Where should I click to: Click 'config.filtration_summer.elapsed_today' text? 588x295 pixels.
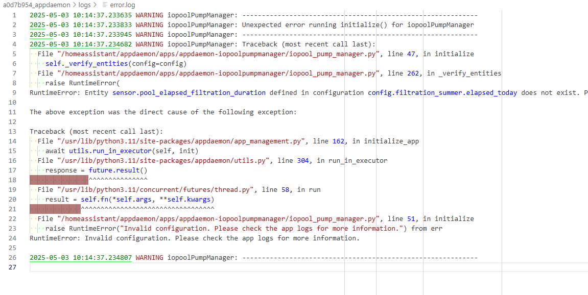tap(442, 92)
